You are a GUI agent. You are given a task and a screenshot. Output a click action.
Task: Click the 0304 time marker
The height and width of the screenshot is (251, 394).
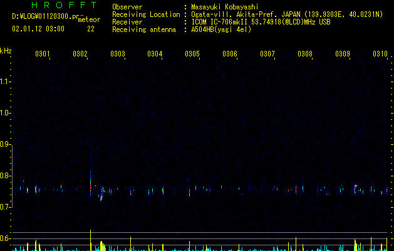point(155,54)
